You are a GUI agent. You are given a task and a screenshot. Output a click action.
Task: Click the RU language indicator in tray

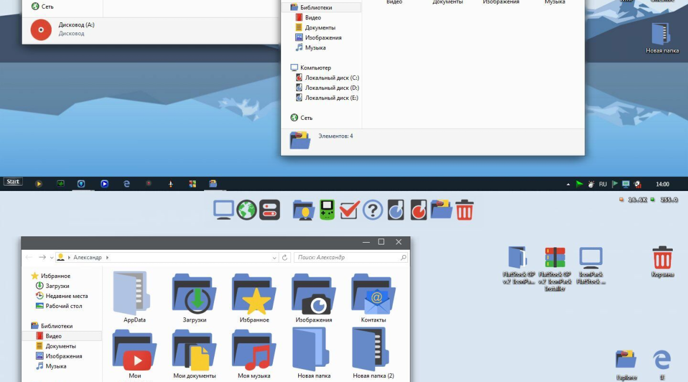click(603, 184)
